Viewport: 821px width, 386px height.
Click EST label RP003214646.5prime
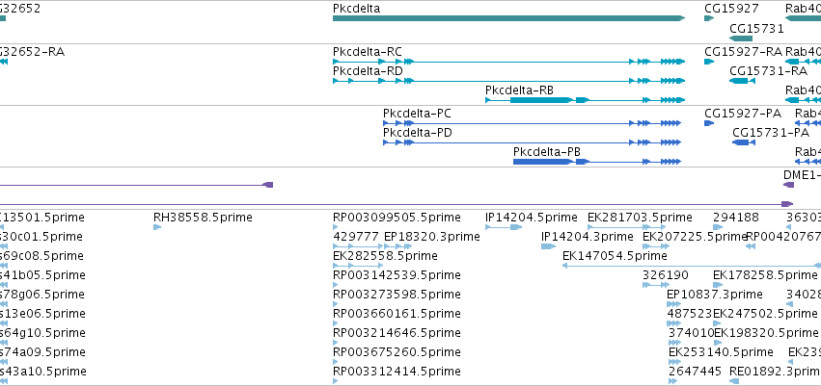[x=397, y=333]
